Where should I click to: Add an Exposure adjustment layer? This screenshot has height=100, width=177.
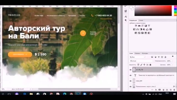(x=146, y=26)
